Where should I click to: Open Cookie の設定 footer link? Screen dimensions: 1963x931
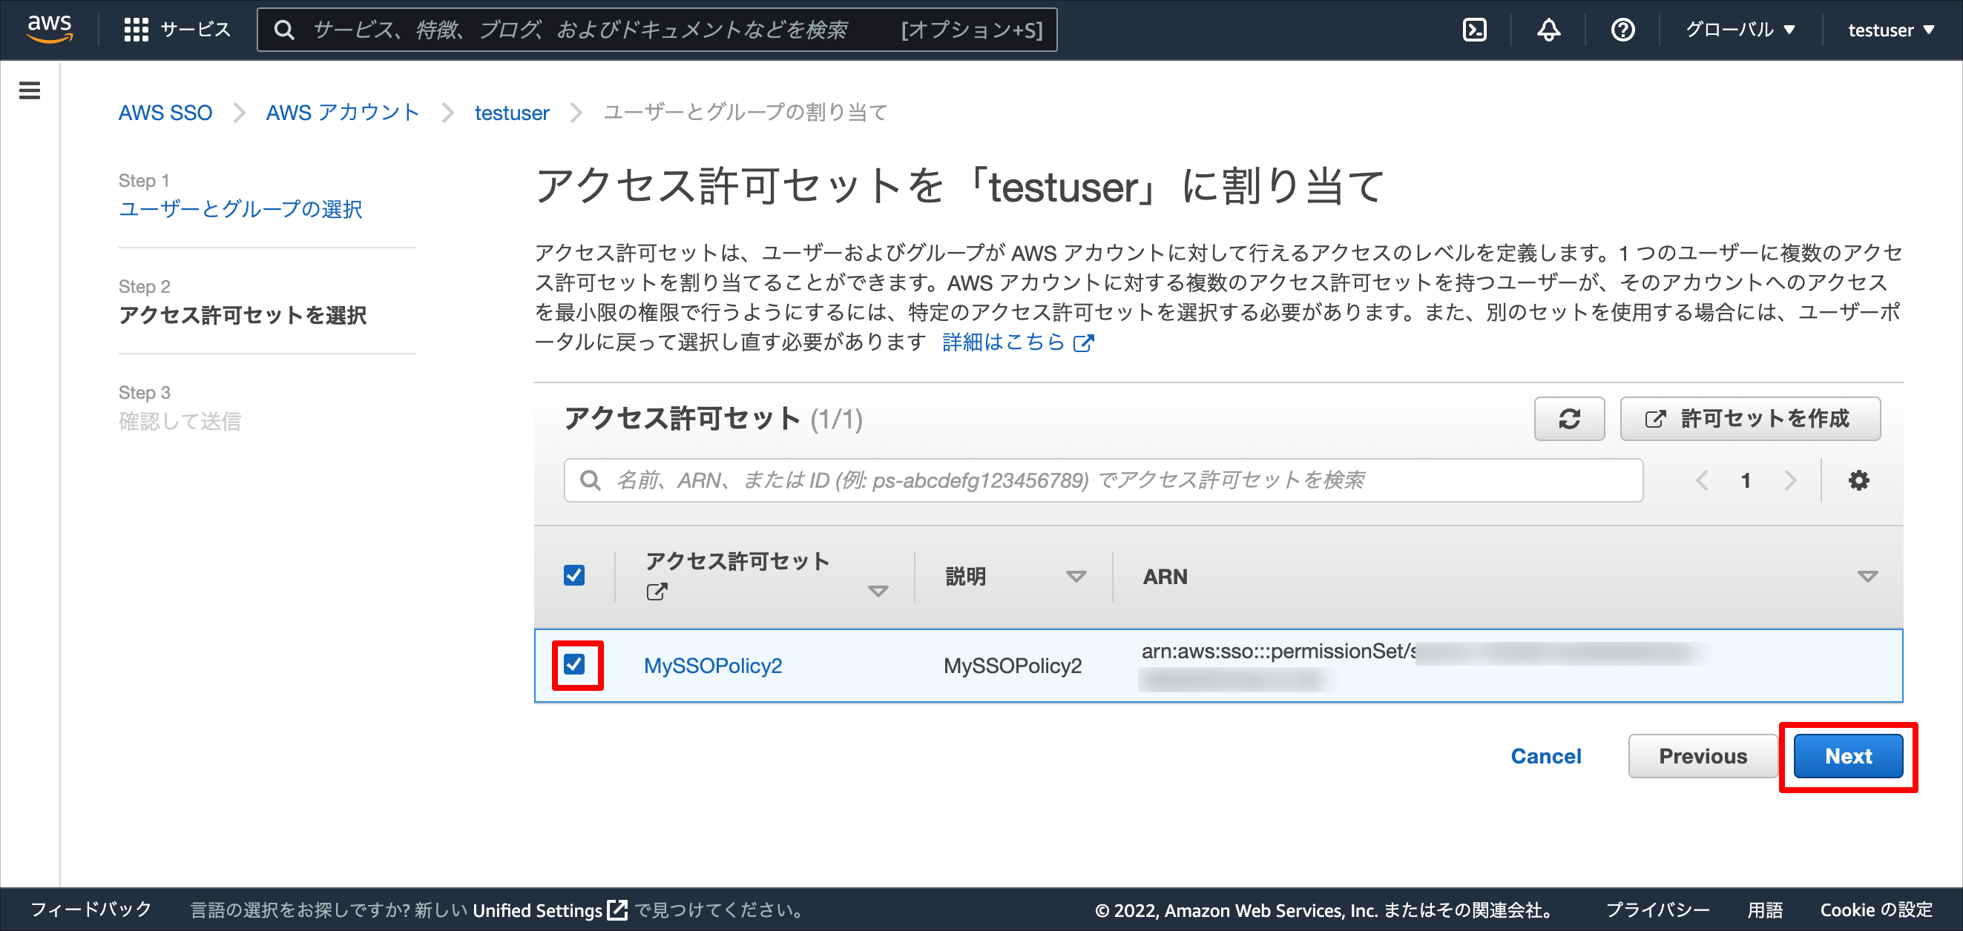pos(1875,910)
